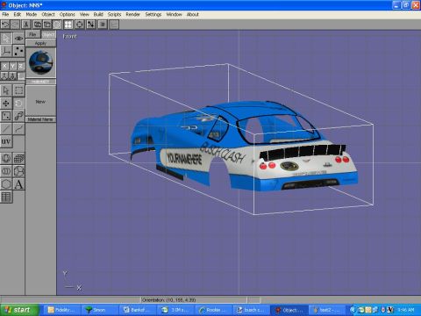Select the eye viewpoint mode

[18, 39]
